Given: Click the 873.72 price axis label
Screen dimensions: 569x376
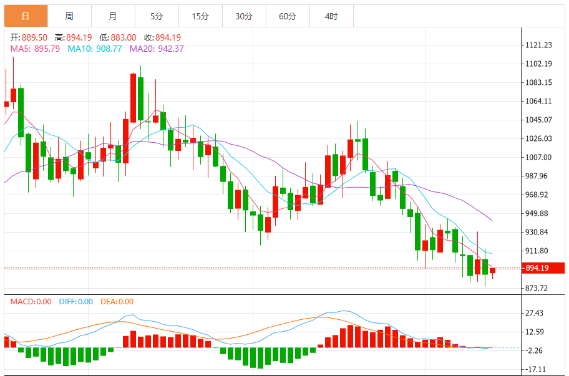Looking at the screenshot, I should [x=537, y=288].
